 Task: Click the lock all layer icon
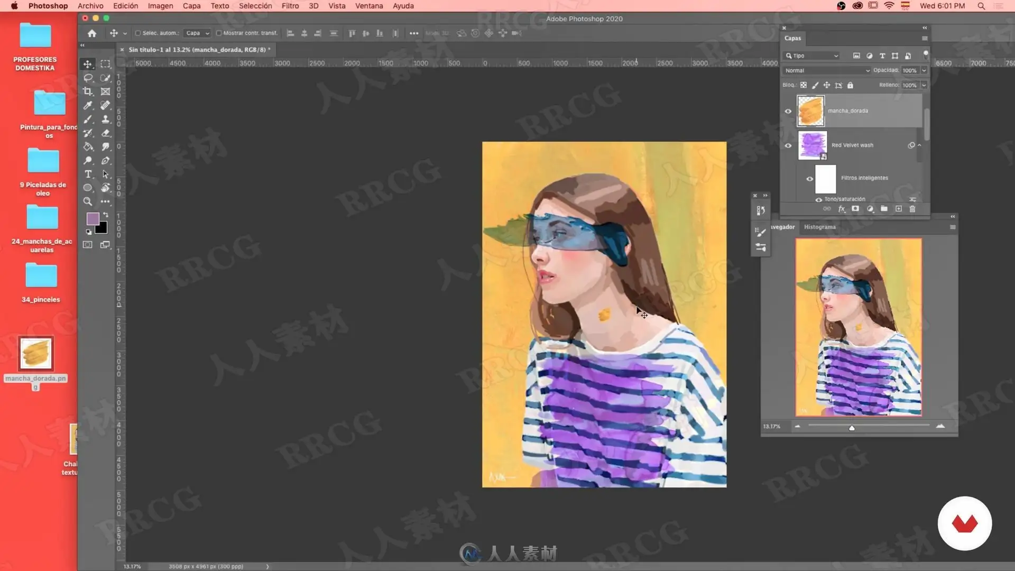[x=850, y=85]
